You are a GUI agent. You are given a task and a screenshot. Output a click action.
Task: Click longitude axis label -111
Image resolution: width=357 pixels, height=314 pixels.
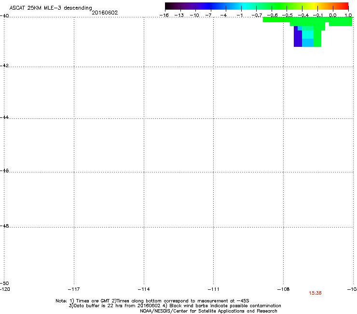pyautogui.click(x=213, y=289)
